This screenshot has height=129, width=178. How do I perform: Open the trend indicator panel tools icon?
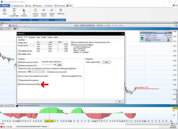pyautogui.click(x=1, y=106)
